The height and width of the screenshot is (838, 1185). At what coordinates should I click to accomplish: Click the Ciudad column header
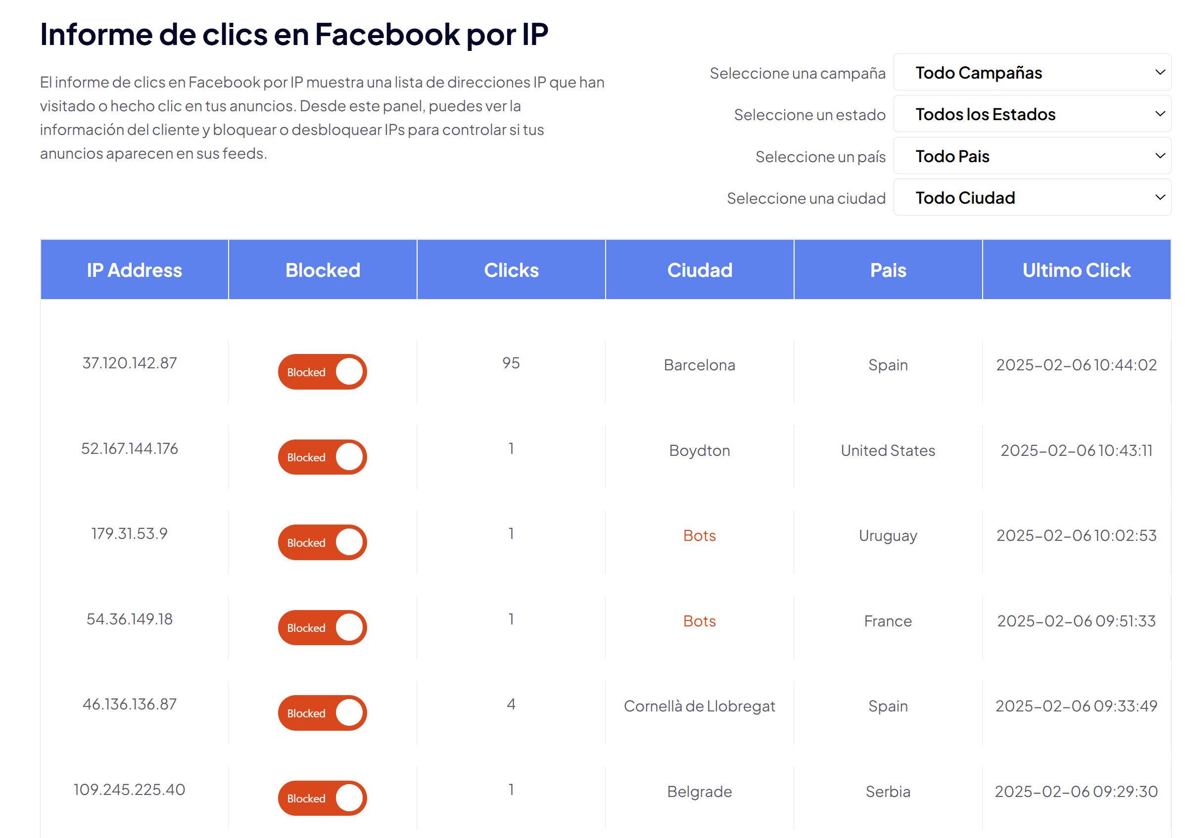tap(700, 270)
